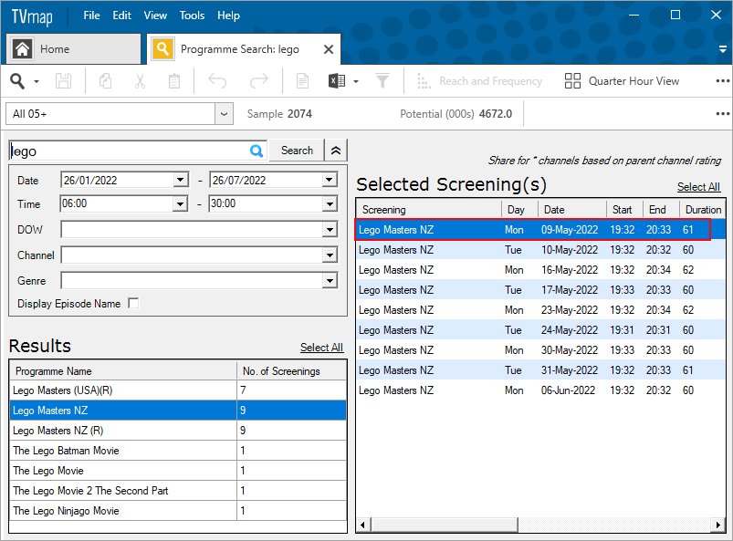The width and height of the screenshot is (733, 541).
Task: Open the tab list dropdown arrow
Action: [x=723, y=49]
